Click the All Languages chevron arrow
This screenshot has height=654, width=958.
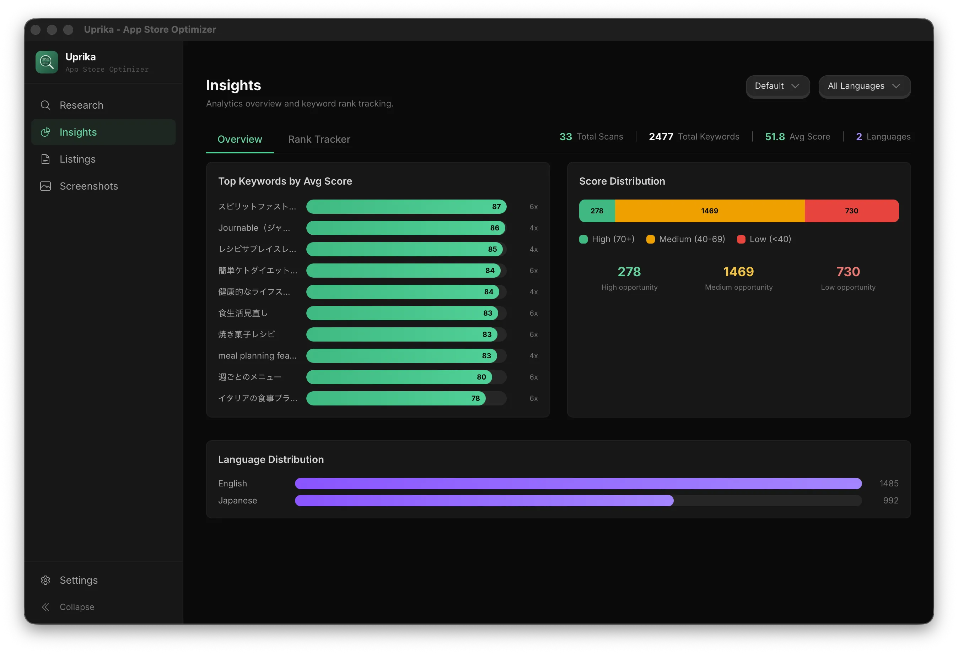(896, 86)
